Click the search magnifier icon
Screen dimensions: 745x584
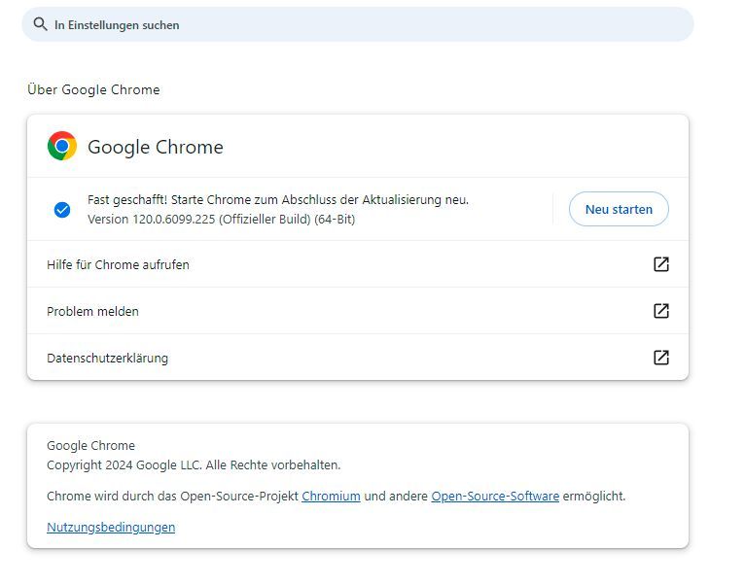click(41, 24)
